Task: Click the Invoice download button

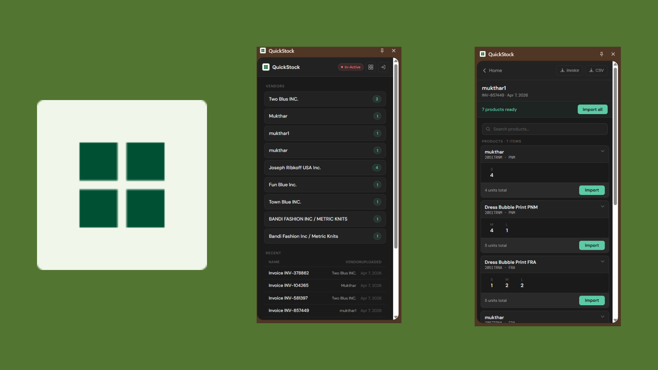Action: coord(570,70)
